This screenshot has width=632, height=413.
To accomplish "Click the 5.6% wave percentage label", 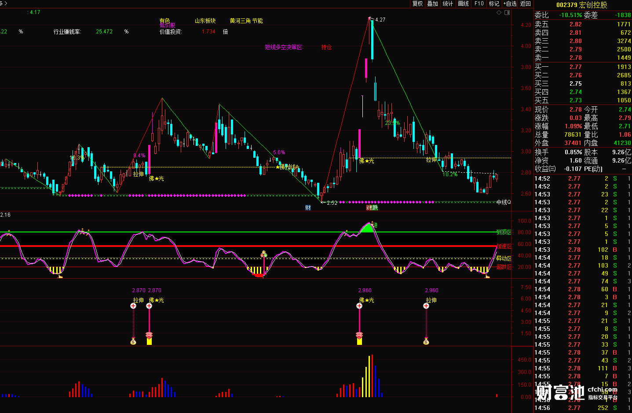I will 279,152.
